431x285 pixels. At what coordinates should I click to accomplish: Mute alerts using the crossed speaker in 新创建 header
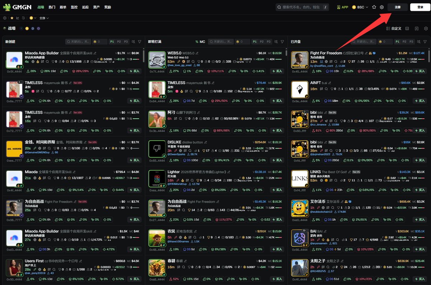[x=133, y=42]
